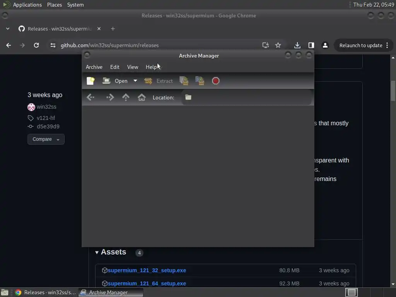Open the tab search dropdown arrow
Image resolution: width=396 pixels, height=297 pixels.
(x=8, y=29)
